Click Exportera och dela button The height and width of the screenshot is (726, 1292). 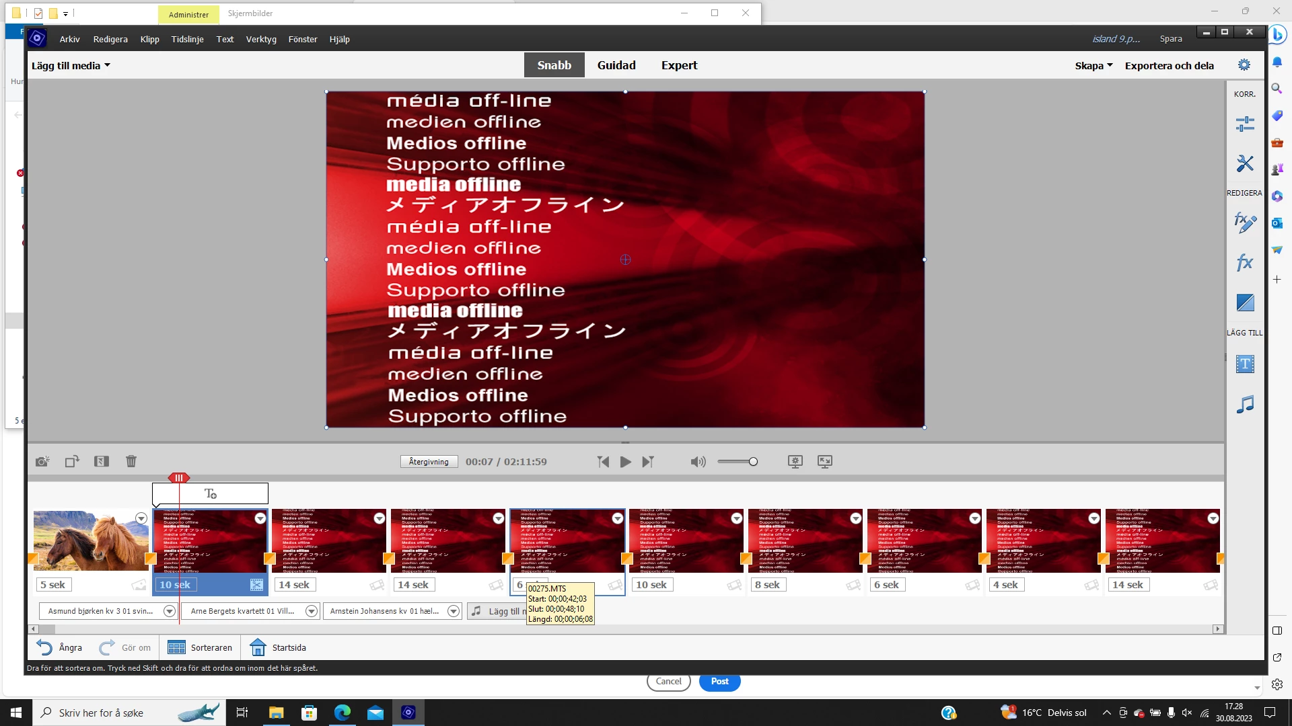(1169, 65)
